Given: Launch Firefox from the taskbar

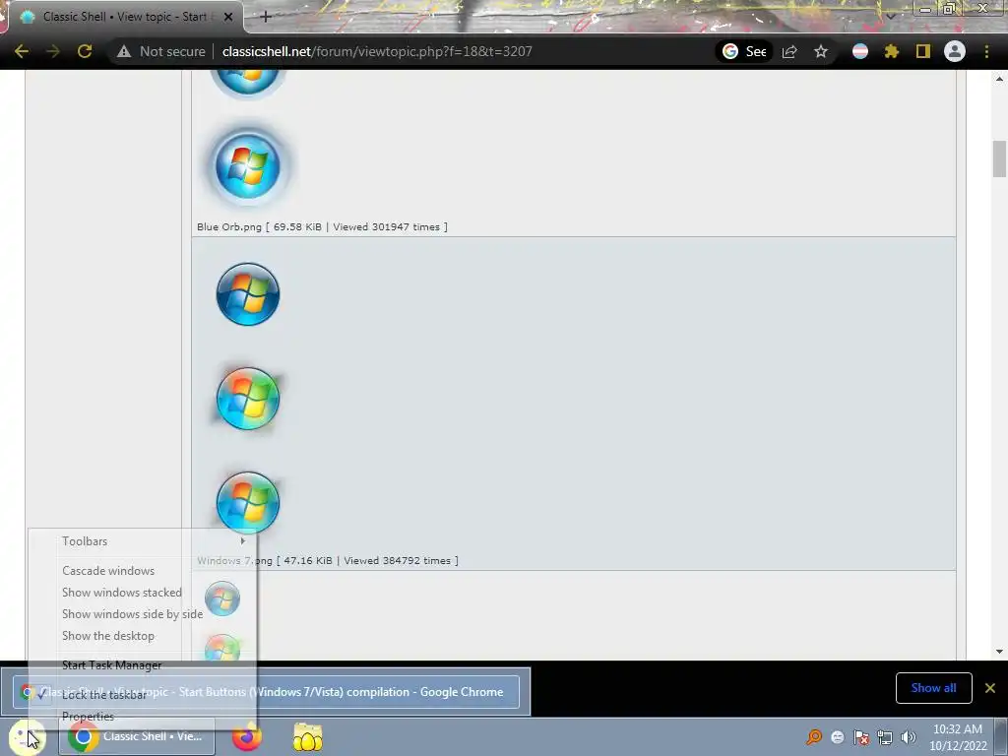Looking at the screenshot, I should [247, 736].
